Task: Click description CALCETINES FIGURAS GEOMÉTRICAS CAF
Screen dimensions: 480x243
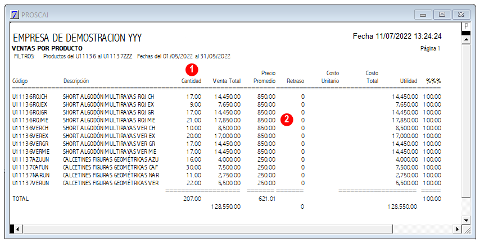Action: (x=110, y=167)
